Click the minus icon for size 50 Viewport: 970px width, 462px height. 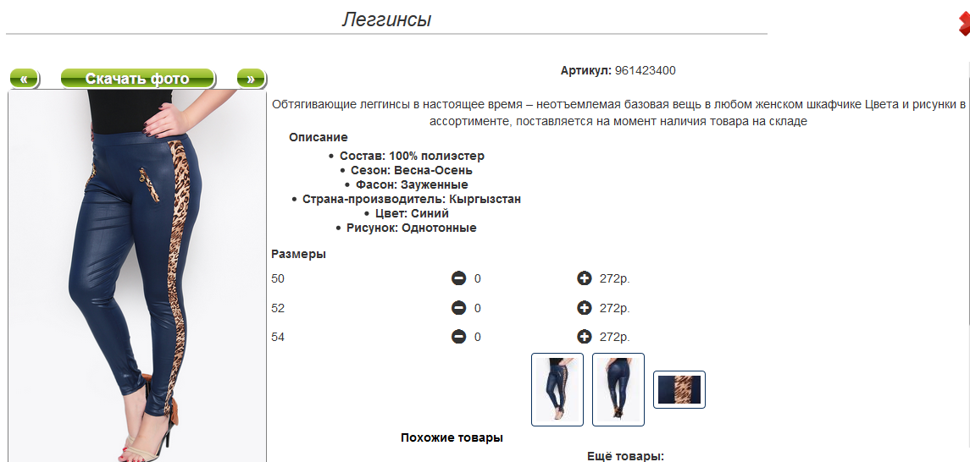coord(458,278)
